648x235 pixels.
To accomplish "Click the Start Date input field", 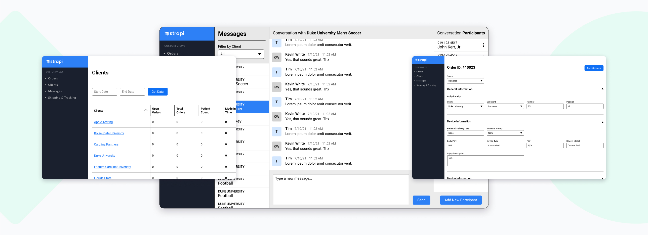I will coord(104,92).
